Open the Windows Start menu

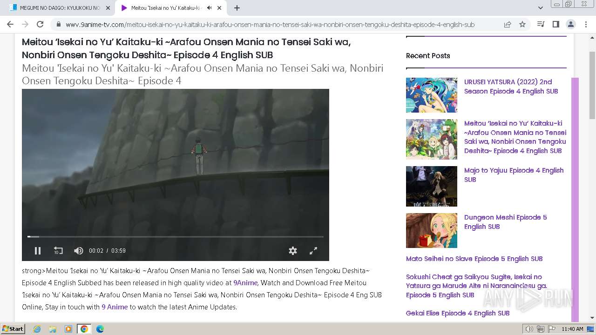13,328
